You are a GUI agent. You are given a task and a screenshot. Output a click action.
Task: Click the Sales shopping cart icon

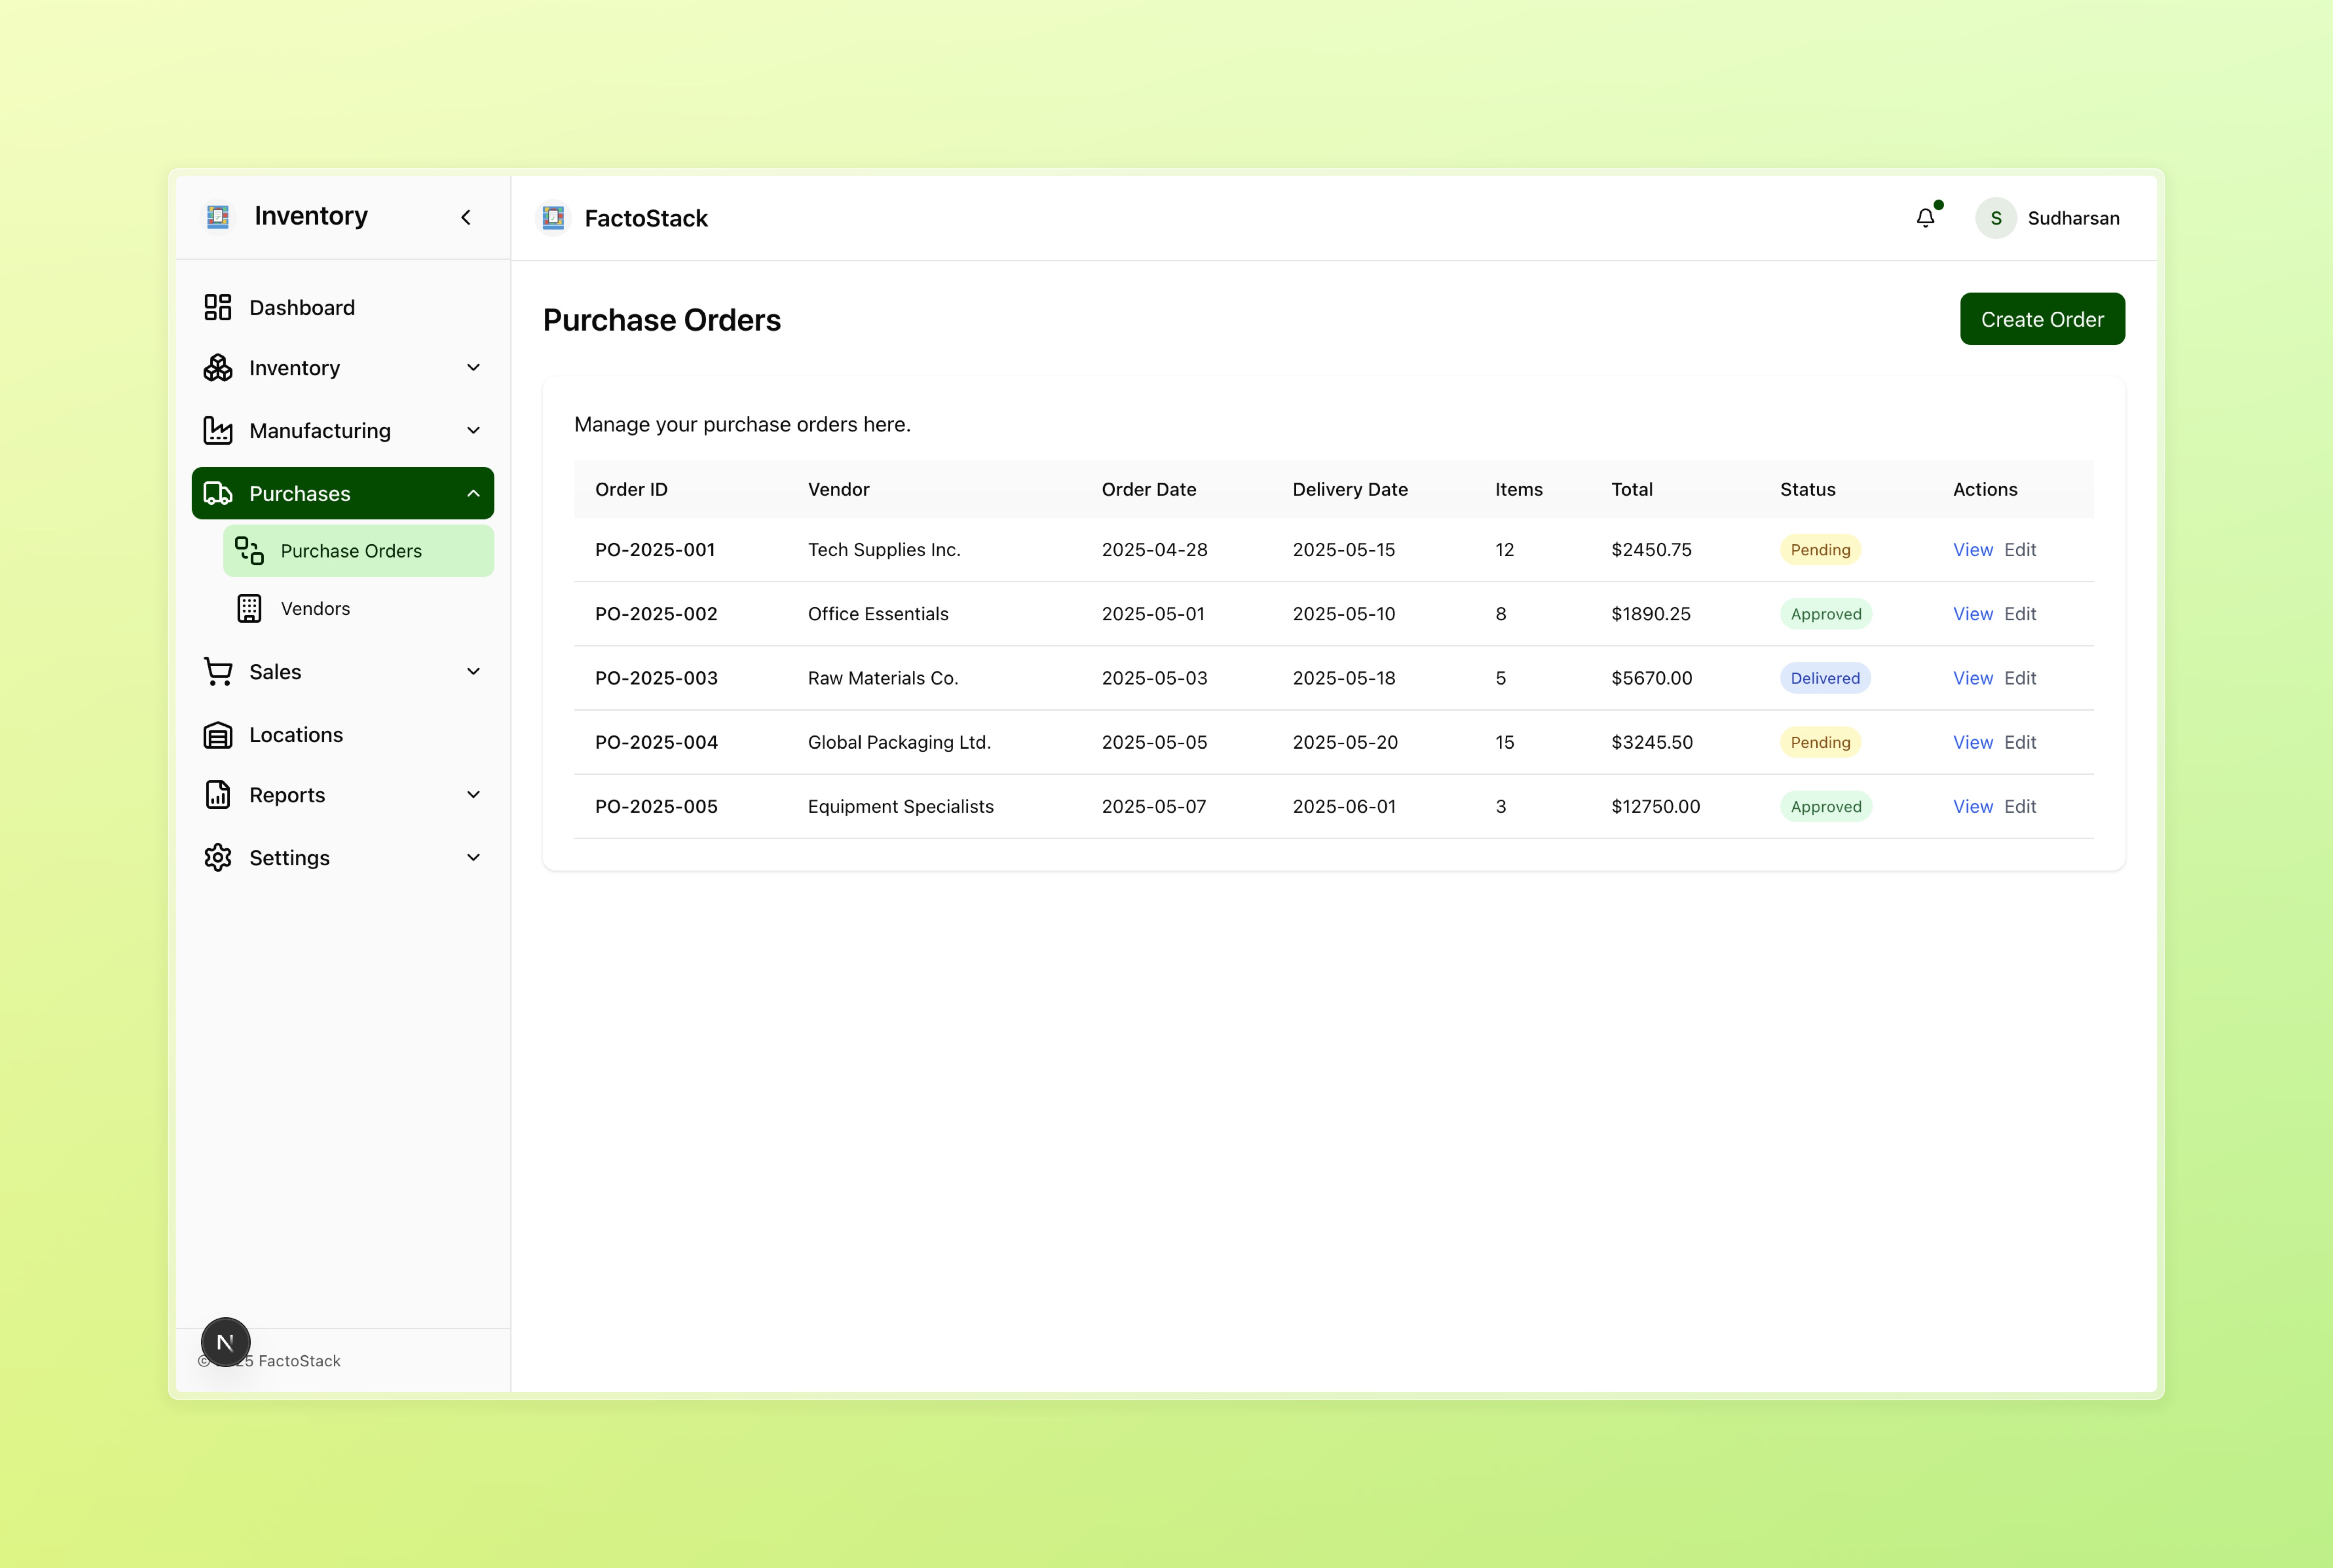218,672
